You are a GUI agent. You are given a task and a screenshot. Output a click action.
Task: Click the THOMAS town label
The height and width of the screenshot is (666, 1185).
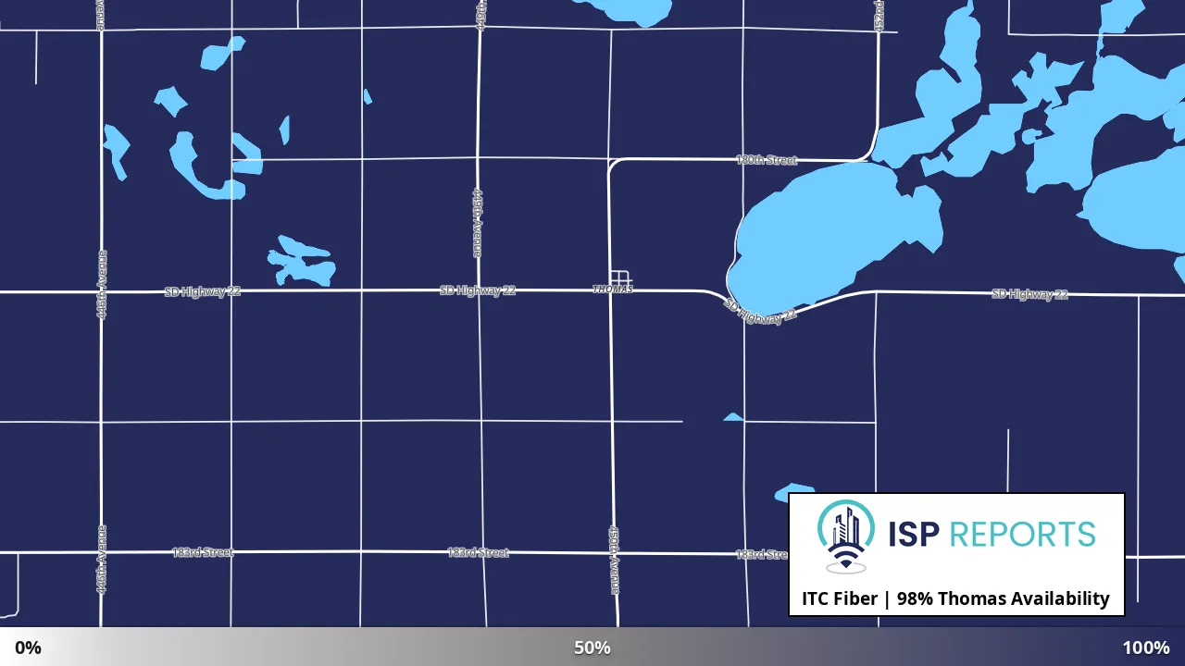(613, 290)
